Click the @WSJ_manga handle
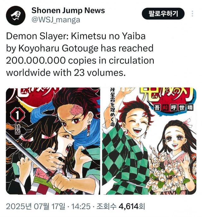The image size is (202, 217). (x=56, y=20)
